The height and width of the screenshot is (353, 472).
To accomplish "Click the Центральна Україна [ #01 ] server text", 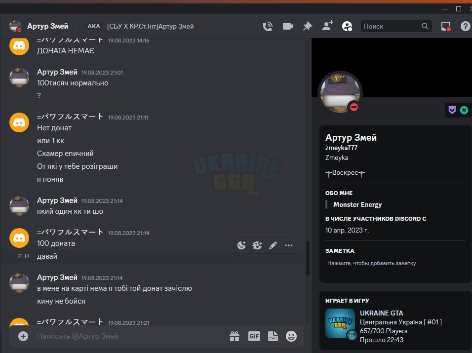I will (401, 322).
